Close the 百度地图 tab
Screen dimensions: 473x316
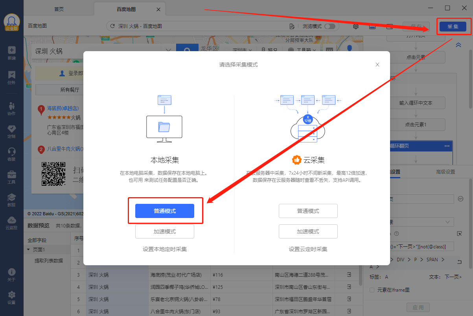pos(158,9)
